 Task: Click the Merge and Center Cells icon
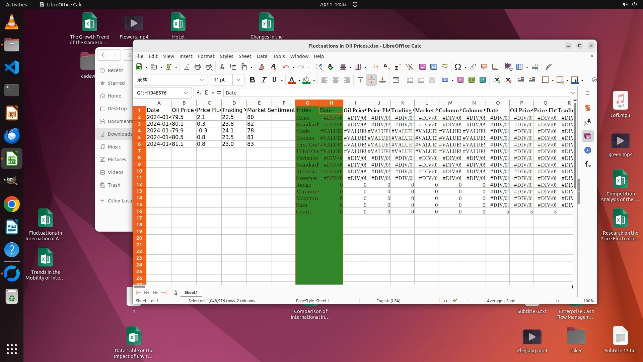pos(410,80)
